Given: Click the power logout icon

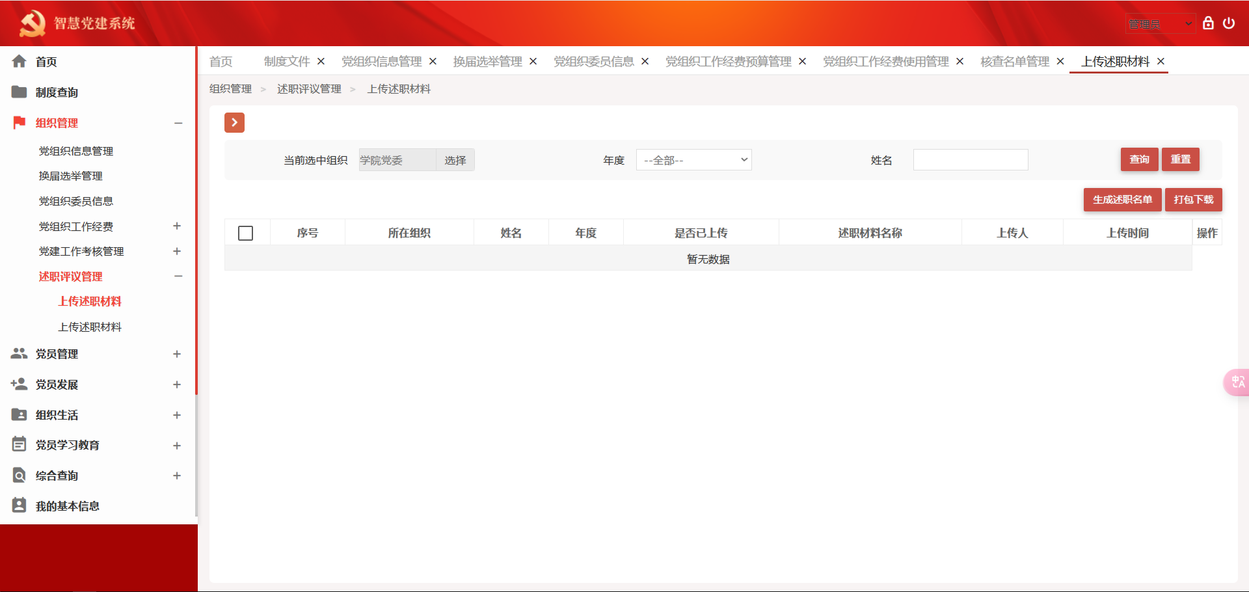Looking at the screenshot, I should pos(1229,23).
